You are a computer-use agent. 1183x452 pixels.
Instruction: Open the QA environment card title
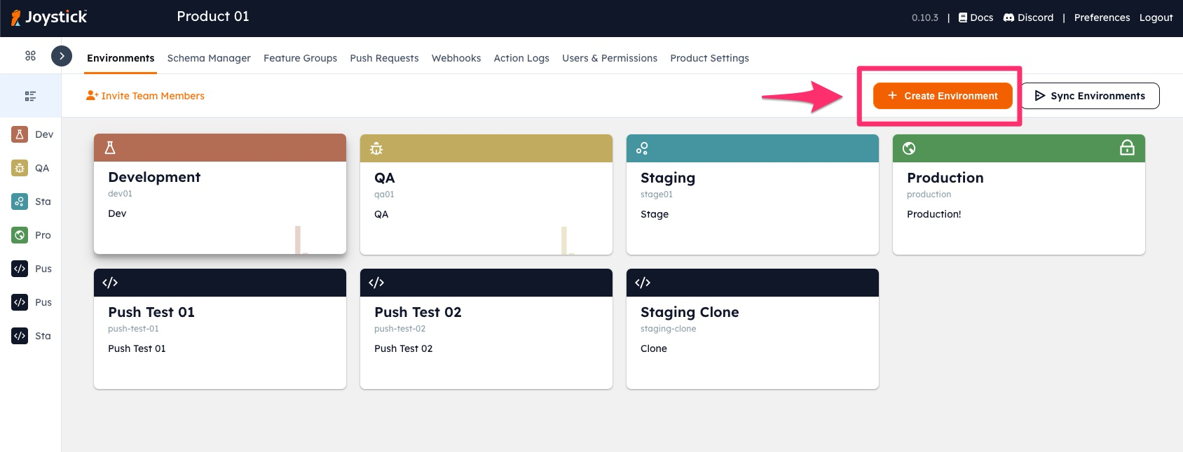[x=385, y=178]
